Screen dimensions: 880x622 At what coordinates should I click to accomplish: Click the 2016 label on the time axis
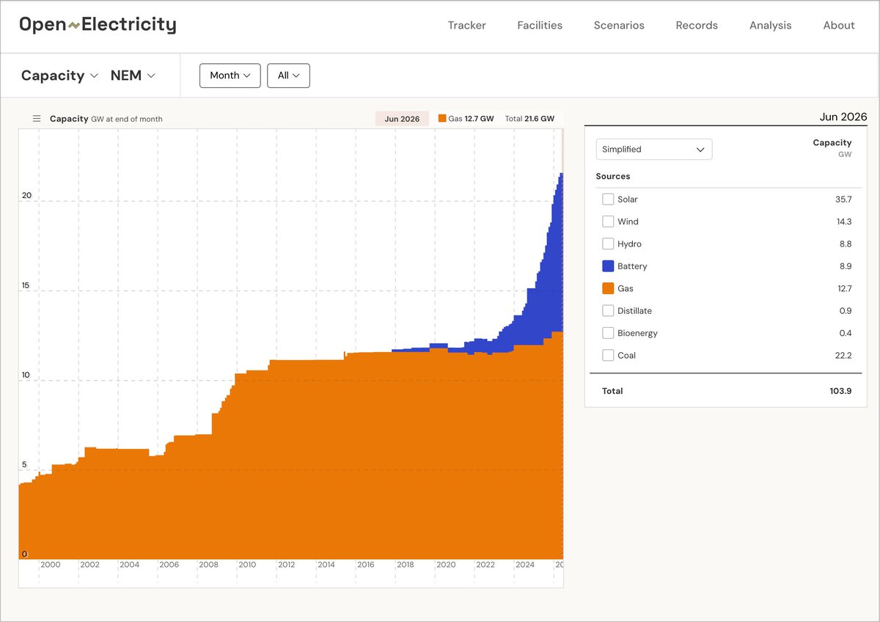365,565
